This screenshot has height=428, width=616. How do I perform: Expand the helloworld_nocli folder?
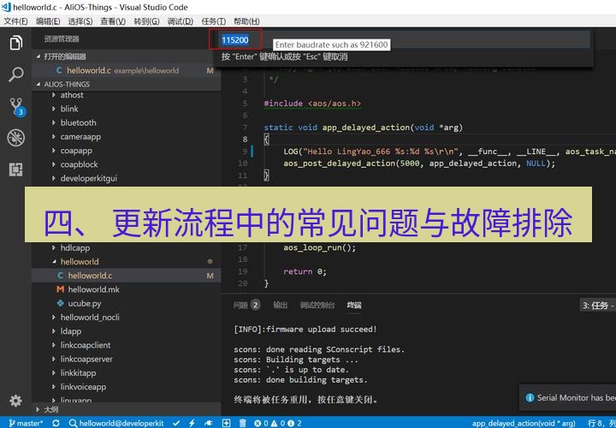coord(90,318)
